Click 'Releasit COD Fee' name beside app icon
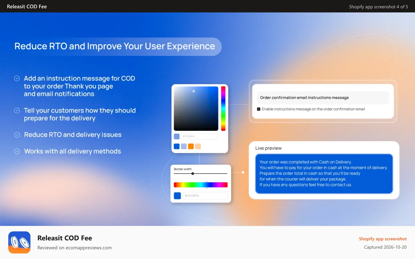The height and width of the screenshot is (259, 415). pyautogui.click(x=65, y=238)
